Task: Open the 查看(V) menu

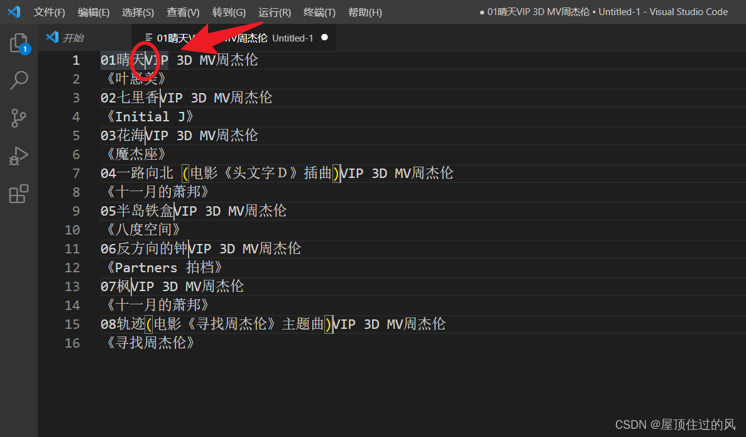Action: click(183, 13)
